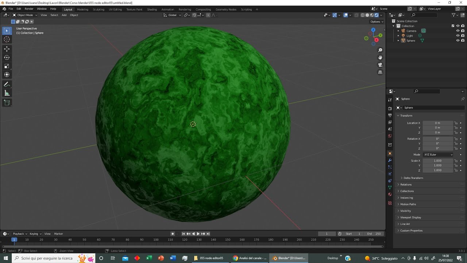The height and width of the screenshot is (263, 467).
Task: Expand the Relations panel
Action: pos(406,184)
